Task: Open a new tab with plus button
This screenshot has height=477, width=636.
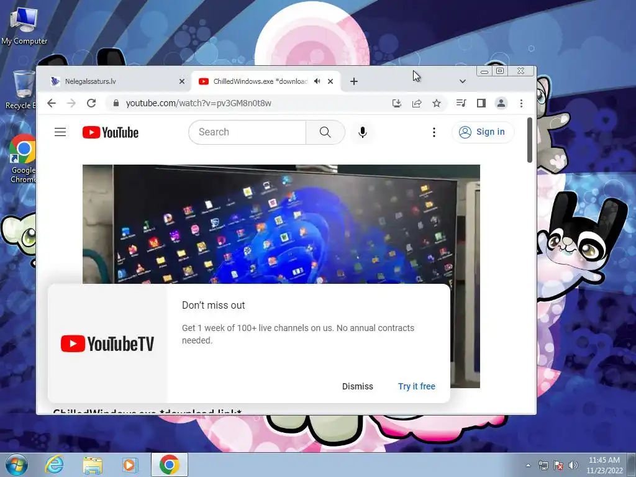Action: point(353,81)
